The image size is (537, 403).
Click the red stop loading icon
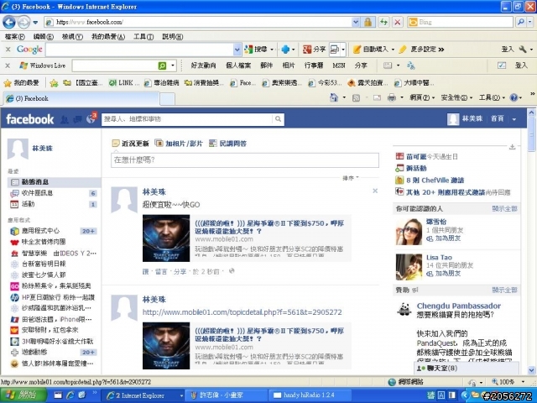pos(397,23)
